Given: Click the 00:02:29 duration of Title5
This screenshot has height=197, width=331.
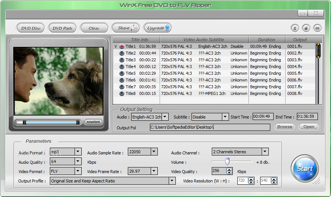Looking at the screenshot, I should point(148,73).
